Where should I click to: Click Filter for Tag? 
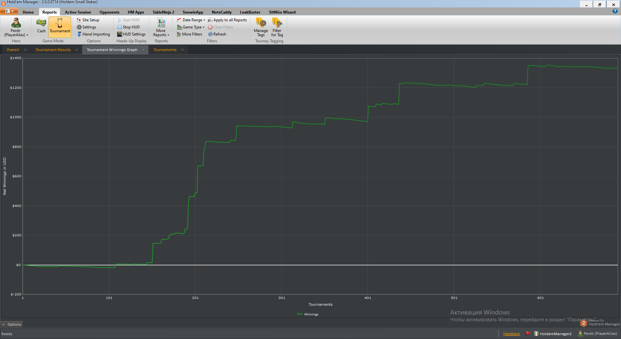(277, 27)
